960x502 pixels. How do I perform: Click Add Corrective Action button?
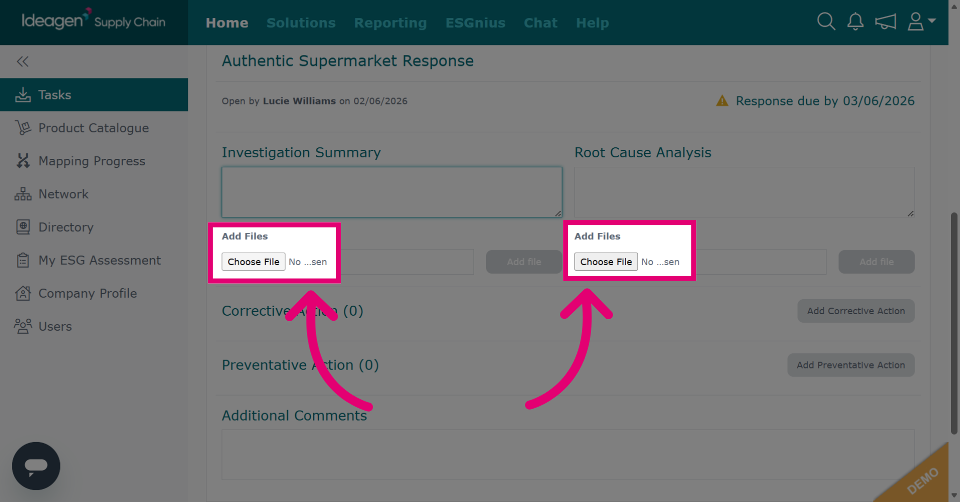tap(856, 311)
